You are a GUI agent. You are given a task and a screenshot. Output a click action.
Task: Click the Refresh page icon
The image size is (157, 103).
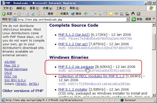pos(33,14)
